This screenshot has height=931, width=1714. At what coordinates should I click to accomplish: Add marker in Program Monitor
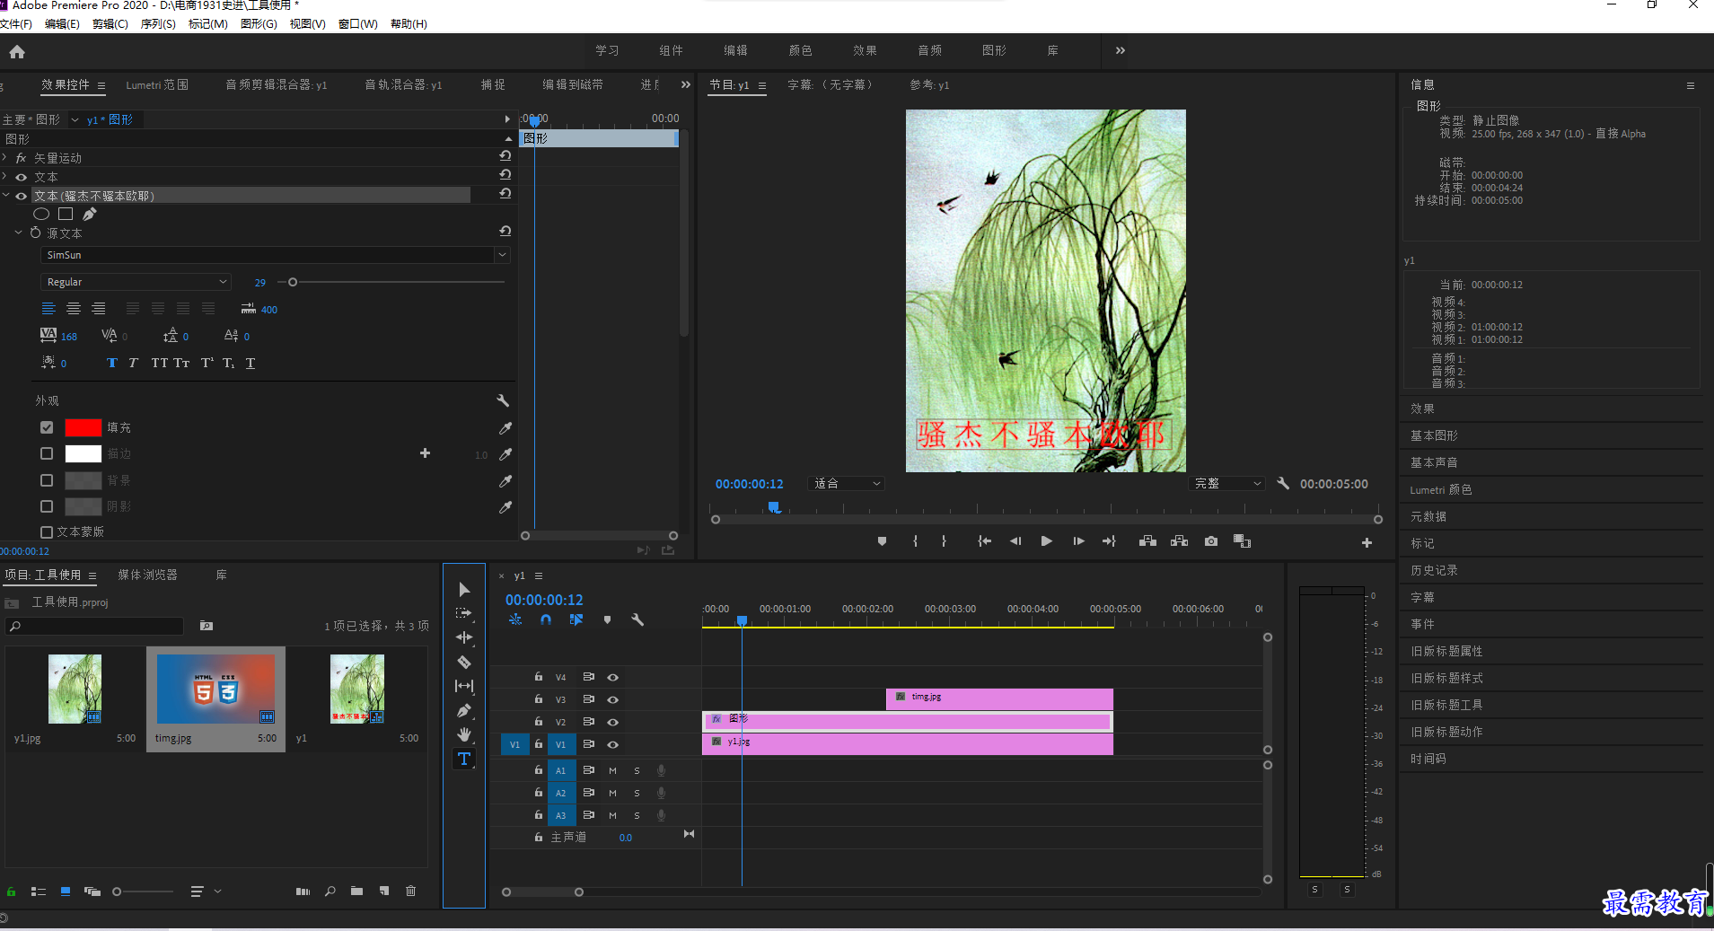click(x=882, y=541)
